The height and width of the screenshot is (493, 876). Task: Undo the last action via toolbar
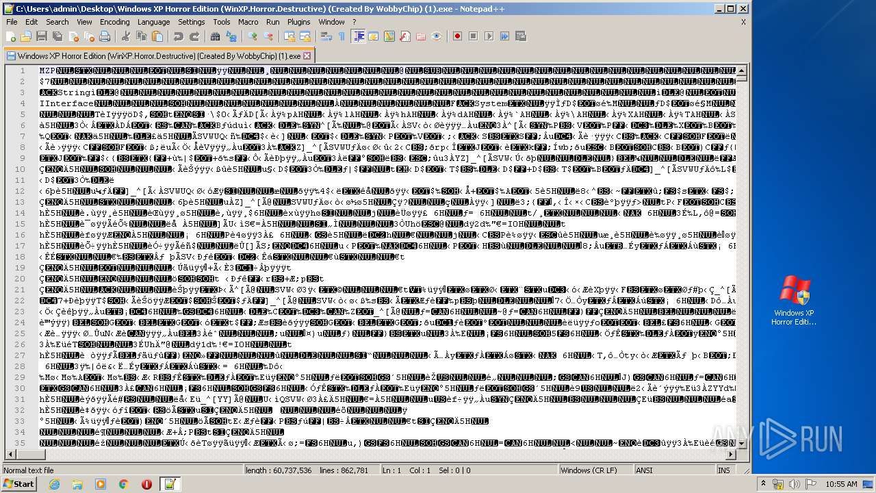coord(178,36)
